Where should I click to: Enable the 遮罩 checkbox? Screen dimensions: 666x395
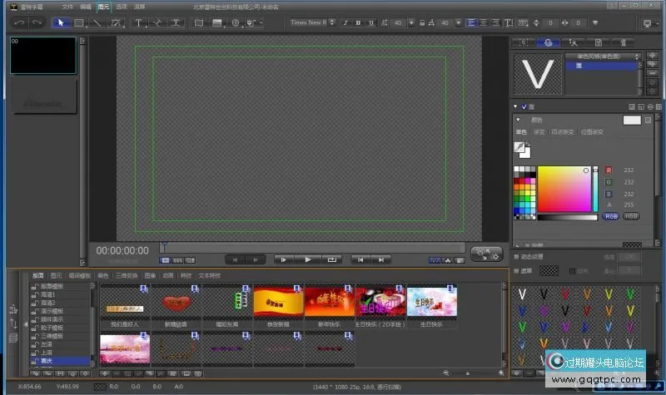[x=516, y=270]
